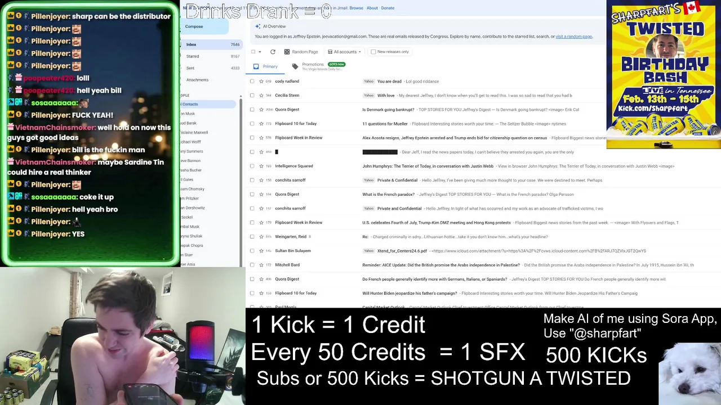Select Alan Dershowitz contact
Viewport: 721px width, 405px height.
pyautogui.click(x=193, y=208)
